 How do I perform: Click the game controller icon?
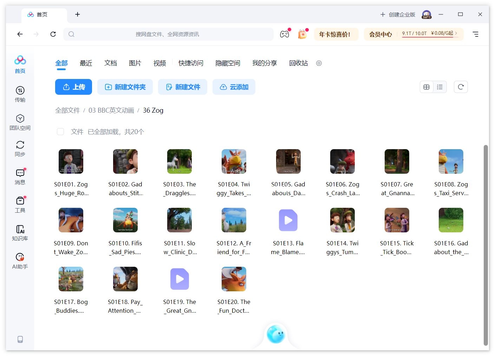click(x=285, y=34)
